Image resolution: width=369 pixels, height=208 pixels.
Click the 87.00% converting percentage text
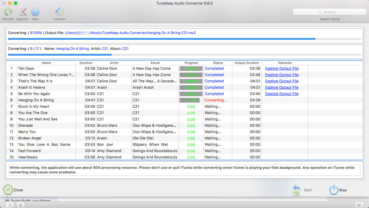(x=36, y=33)
